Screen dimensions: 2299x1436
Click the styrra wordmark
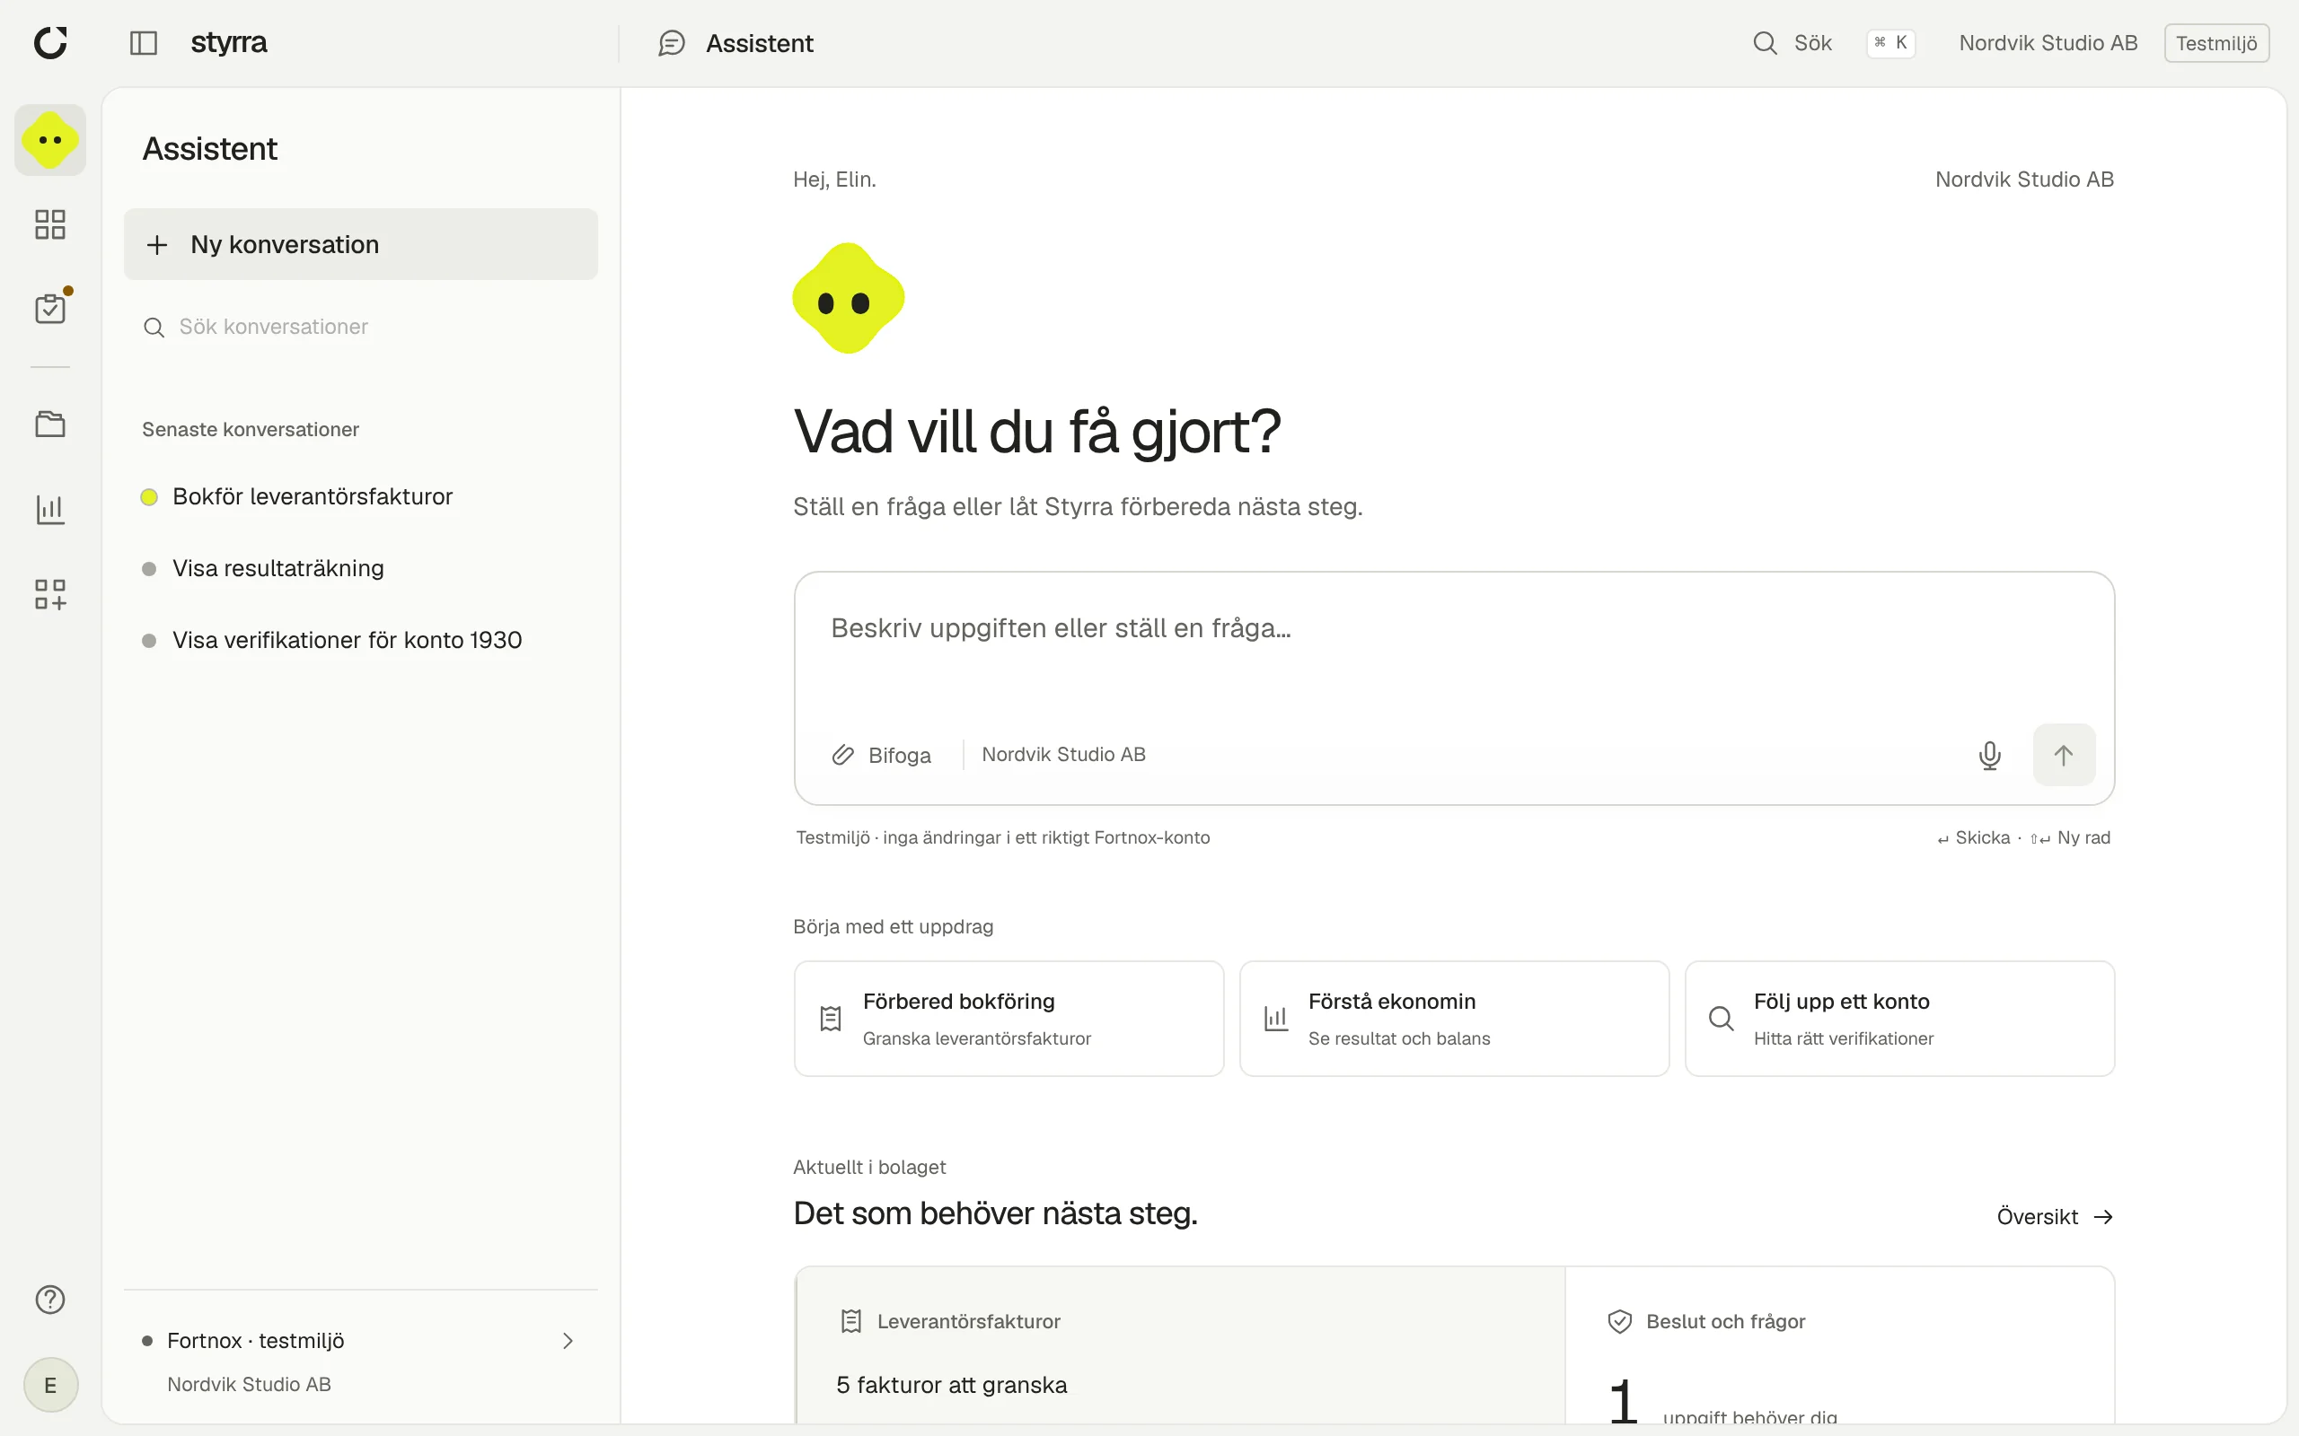tap(229, 43)
